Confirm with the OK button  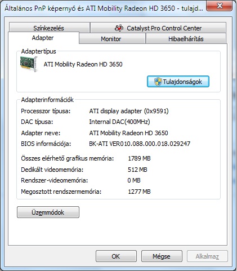click(116, 256)
